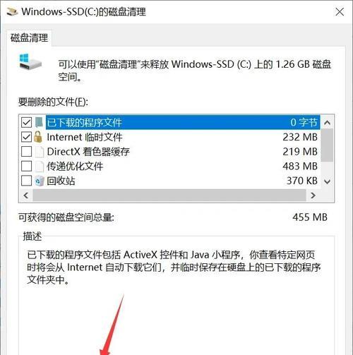Tick the 回收站 checkbox
Viewport: 353px width, 355px height.
(x=26, y=181)
